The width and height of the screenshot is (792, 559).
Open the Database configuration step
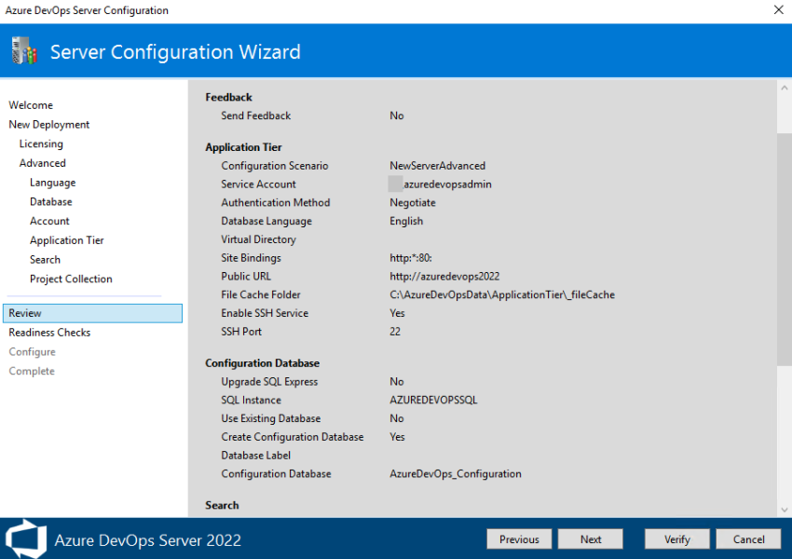click(50, 201)
